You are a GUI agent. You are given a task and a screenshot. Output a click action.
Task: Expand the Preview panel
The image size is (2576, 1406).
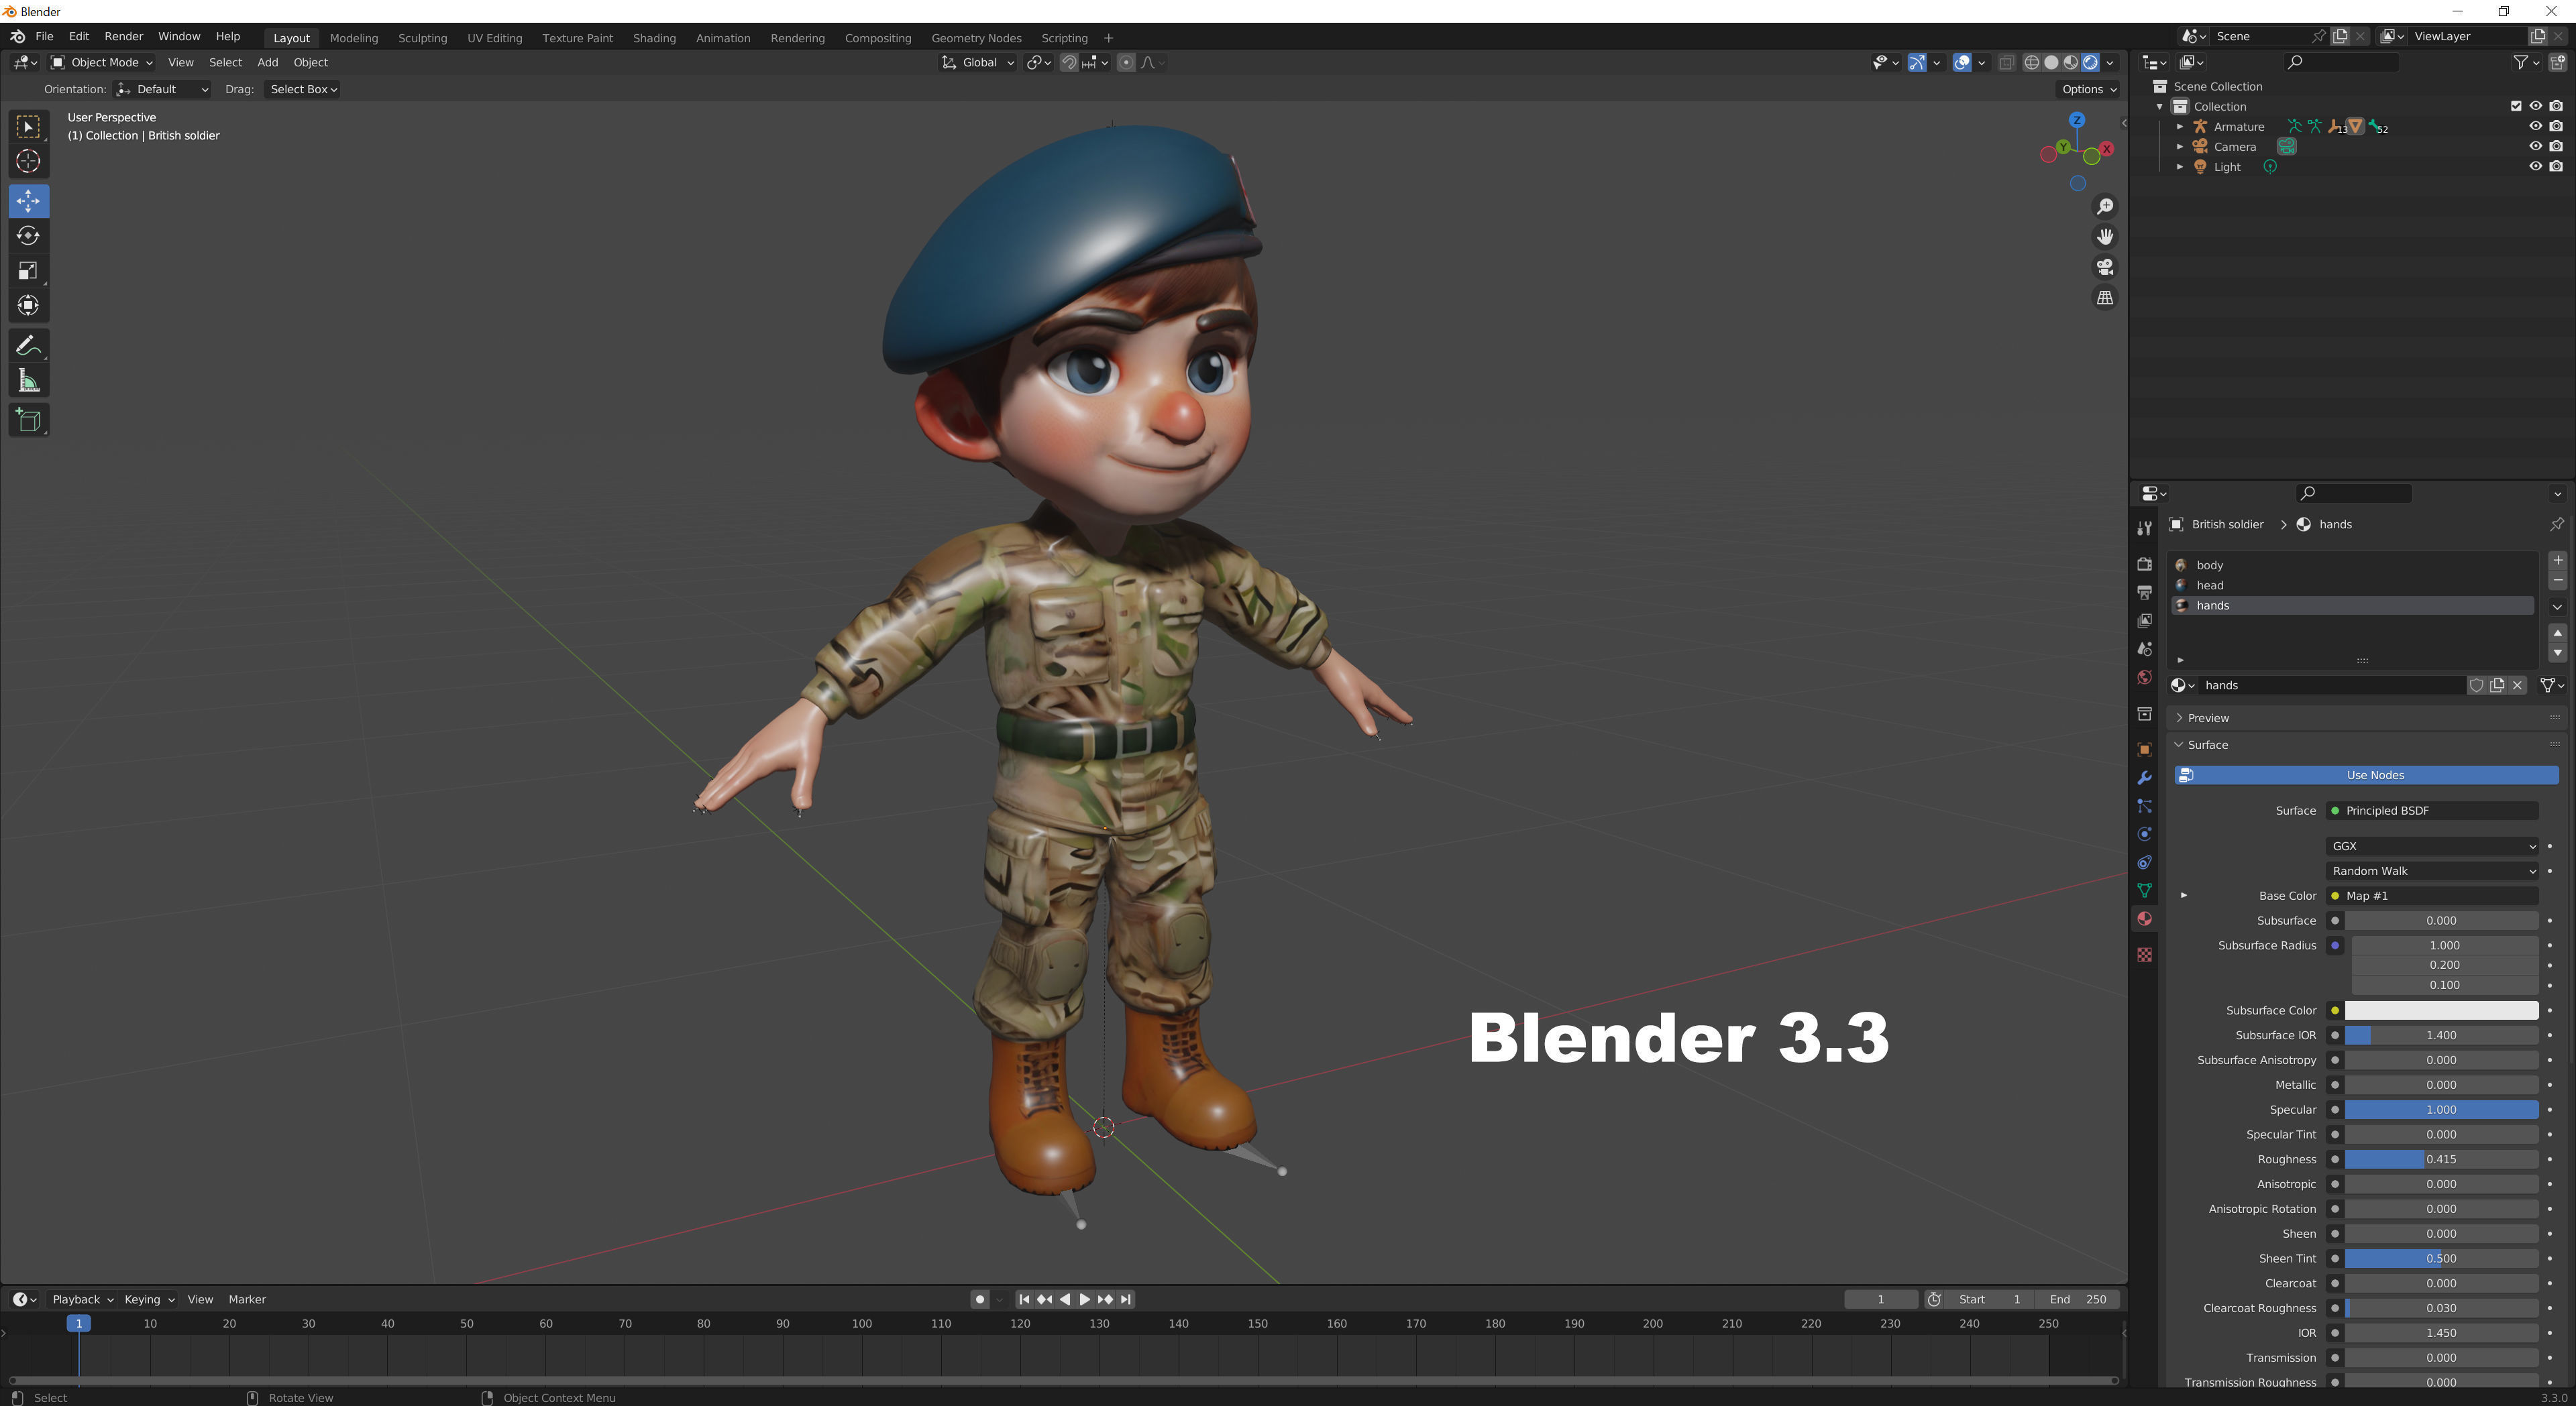point(2180,719)
